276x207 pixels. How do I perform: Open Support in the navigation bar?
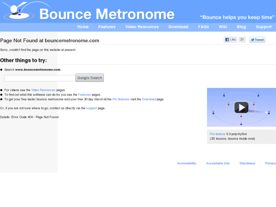point(264,27)
